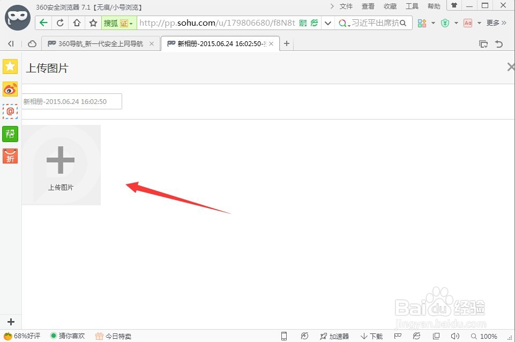Viewport: 515px width, 342px height.
Task: Expand the address bar history dropdown
Action: (327, 23)
